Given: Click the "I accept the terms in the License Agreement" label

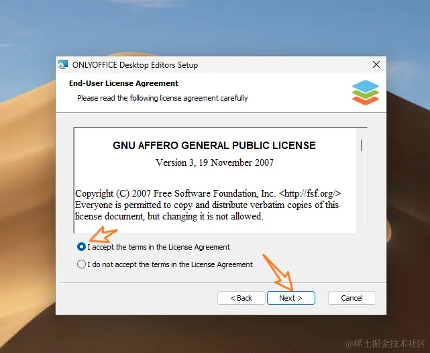Looking at the screenshot, I should 158,247.
